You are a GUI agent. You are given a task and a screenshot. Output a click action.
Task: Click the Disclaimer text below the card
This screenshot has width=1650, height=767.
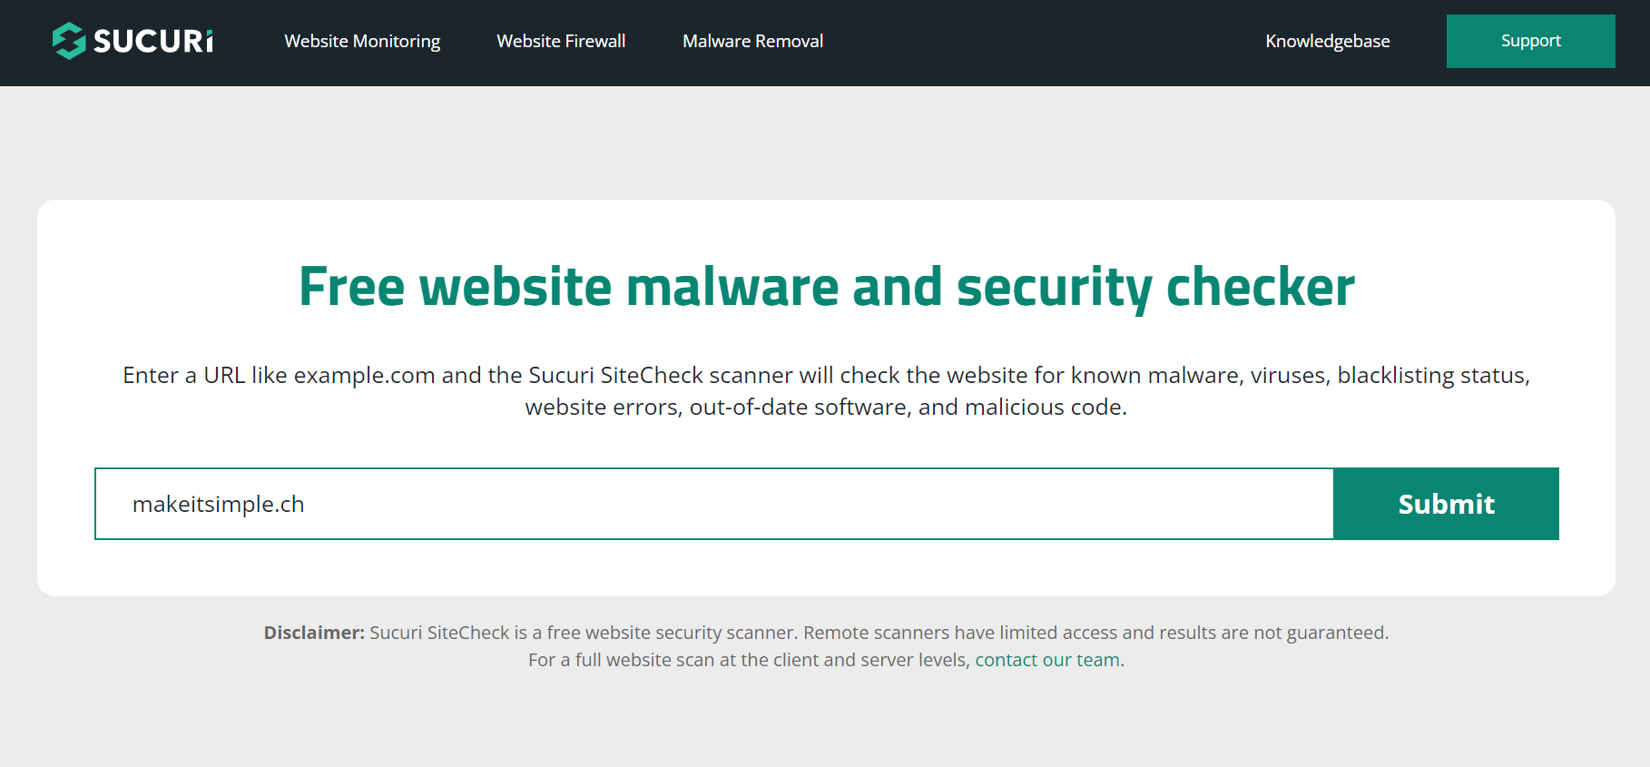(x=313, y=632)
